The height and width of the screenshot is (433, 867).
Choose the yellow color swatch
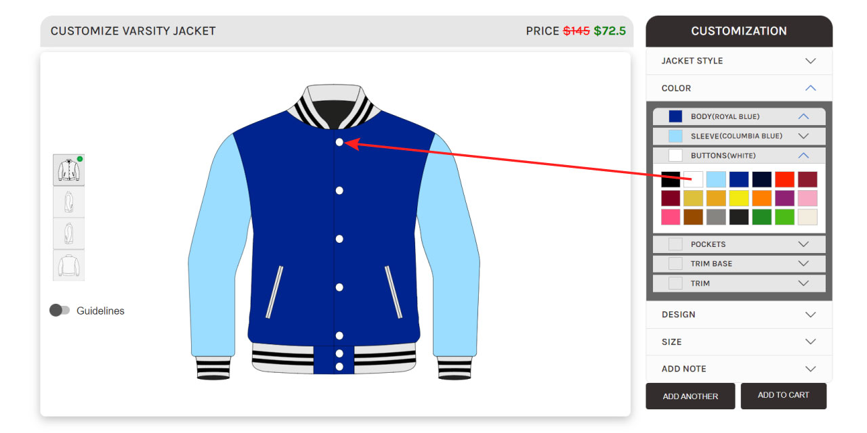click(739, 198)
